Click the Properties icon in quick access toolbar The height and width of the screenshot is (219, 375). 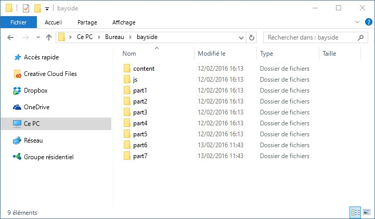(x=25, y=8)
